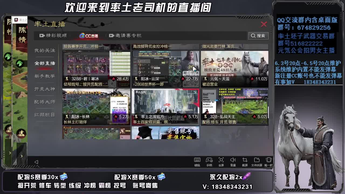The image size is (345, 194).
Task: Click the 搜索 search button
Action: (x=258, y=36)
